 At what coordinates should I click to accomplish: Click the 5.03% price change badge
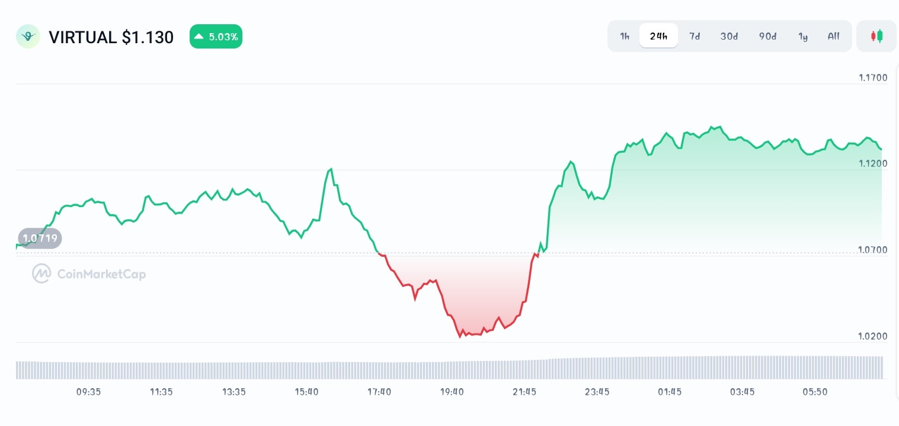pyautogui.click(x=216, y=37)
